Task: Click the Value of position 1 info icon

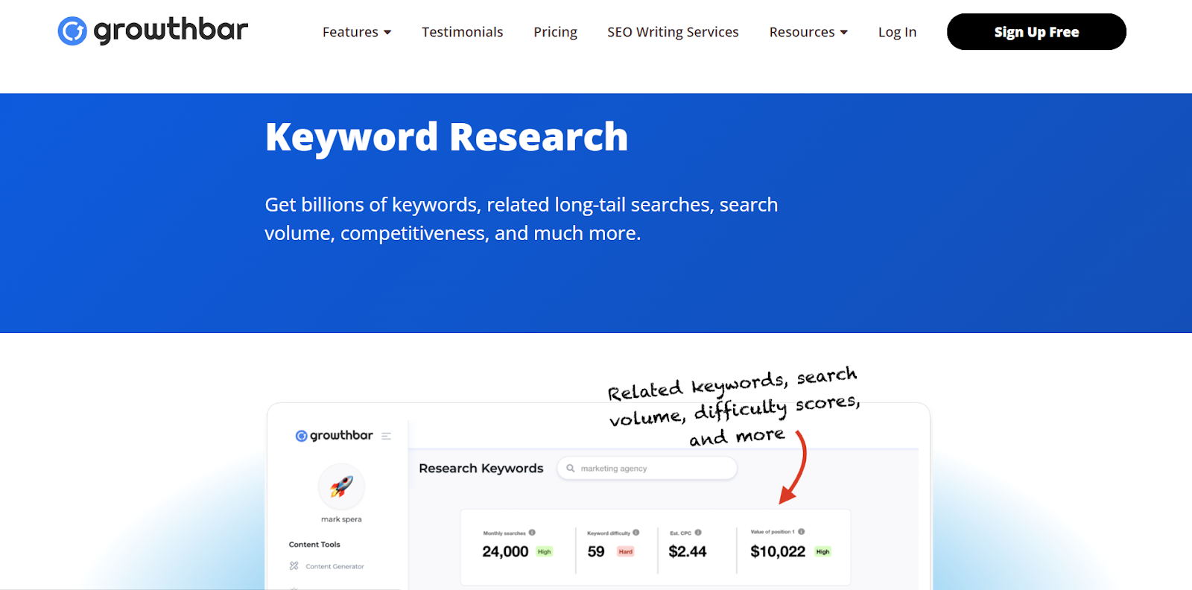Action: click(802, 532)
